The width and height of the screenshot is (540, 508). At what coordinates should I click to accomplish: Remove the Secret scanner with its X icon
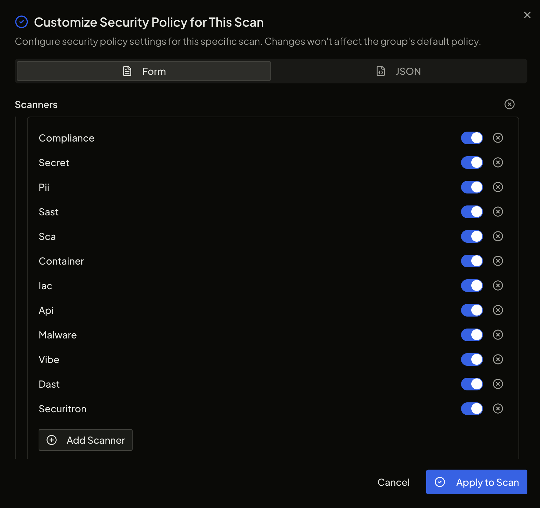click(x=498, y=162)
